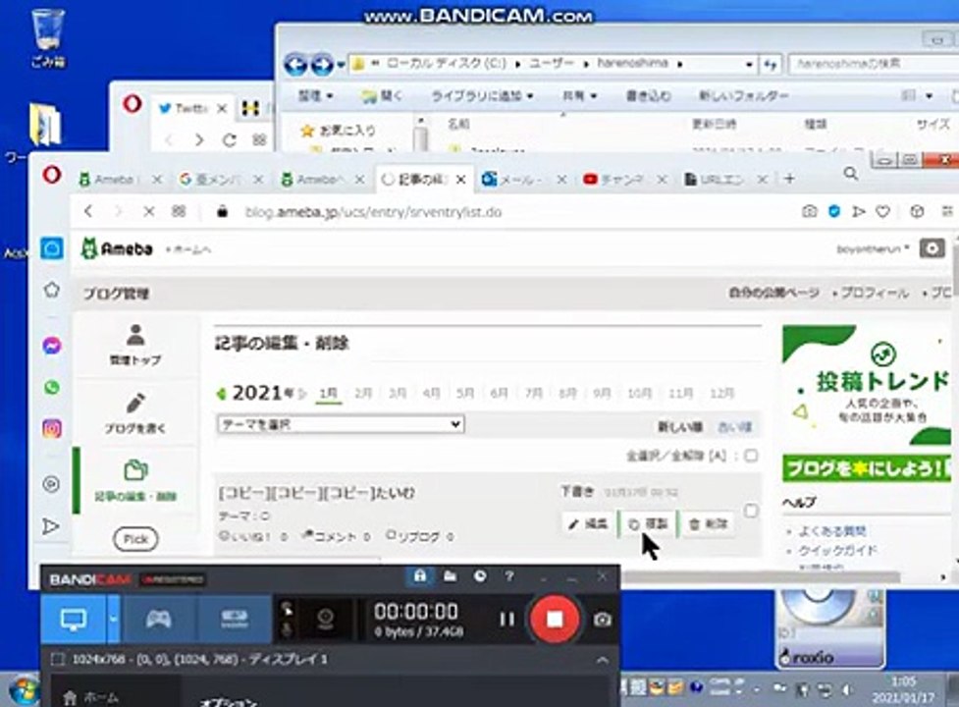Click the Bandicam lock icon
The height and width of the screenshot is (707, 959).
click(x=419, y=576)
